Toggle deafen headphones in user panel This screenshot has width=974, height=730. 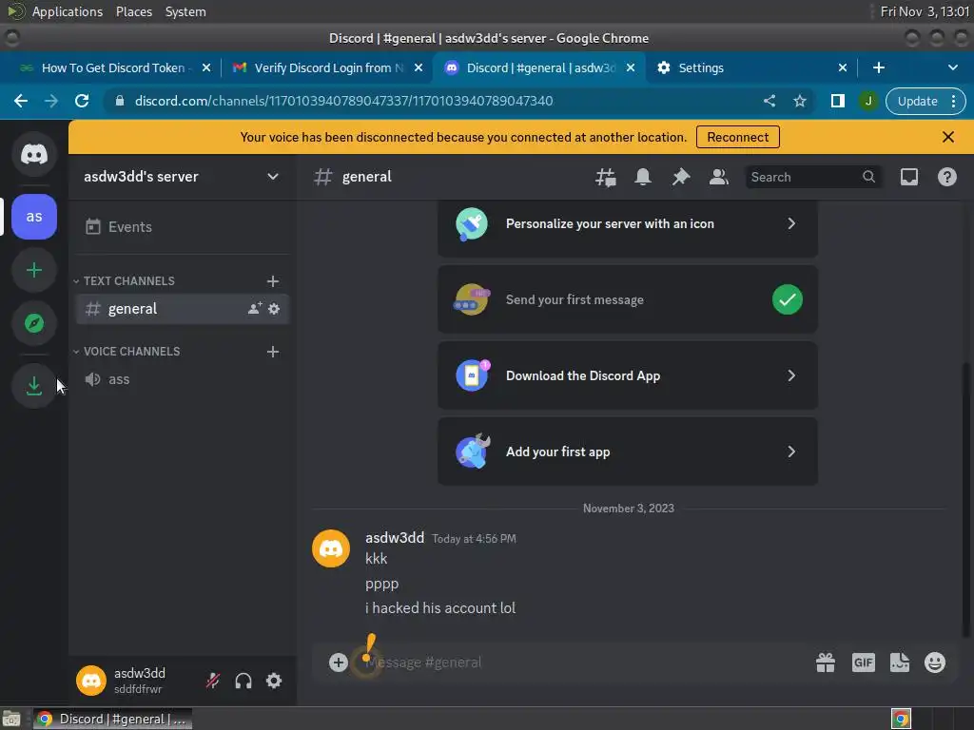coord(243,681)
